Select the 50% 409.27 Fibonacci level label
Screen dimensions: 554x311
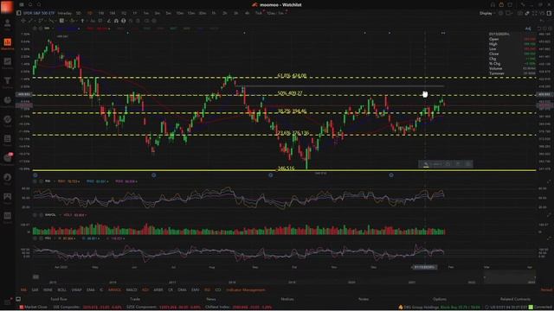[290, 93]
